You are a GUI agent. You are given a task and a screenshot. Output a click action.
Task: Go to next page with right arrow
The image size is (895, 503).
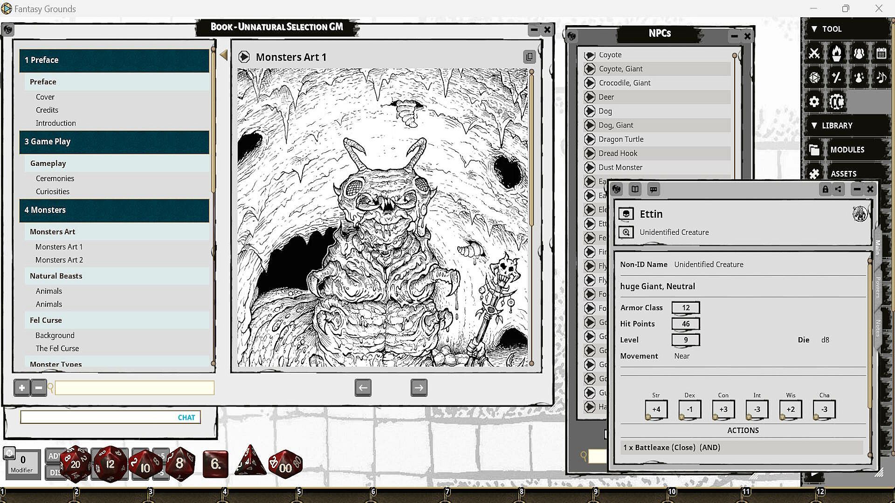point(419,387)
